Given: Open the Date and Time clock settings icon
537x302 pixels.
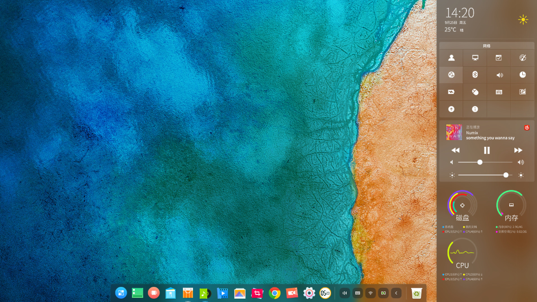Looking at the screenshot, I should click(522, 75).
